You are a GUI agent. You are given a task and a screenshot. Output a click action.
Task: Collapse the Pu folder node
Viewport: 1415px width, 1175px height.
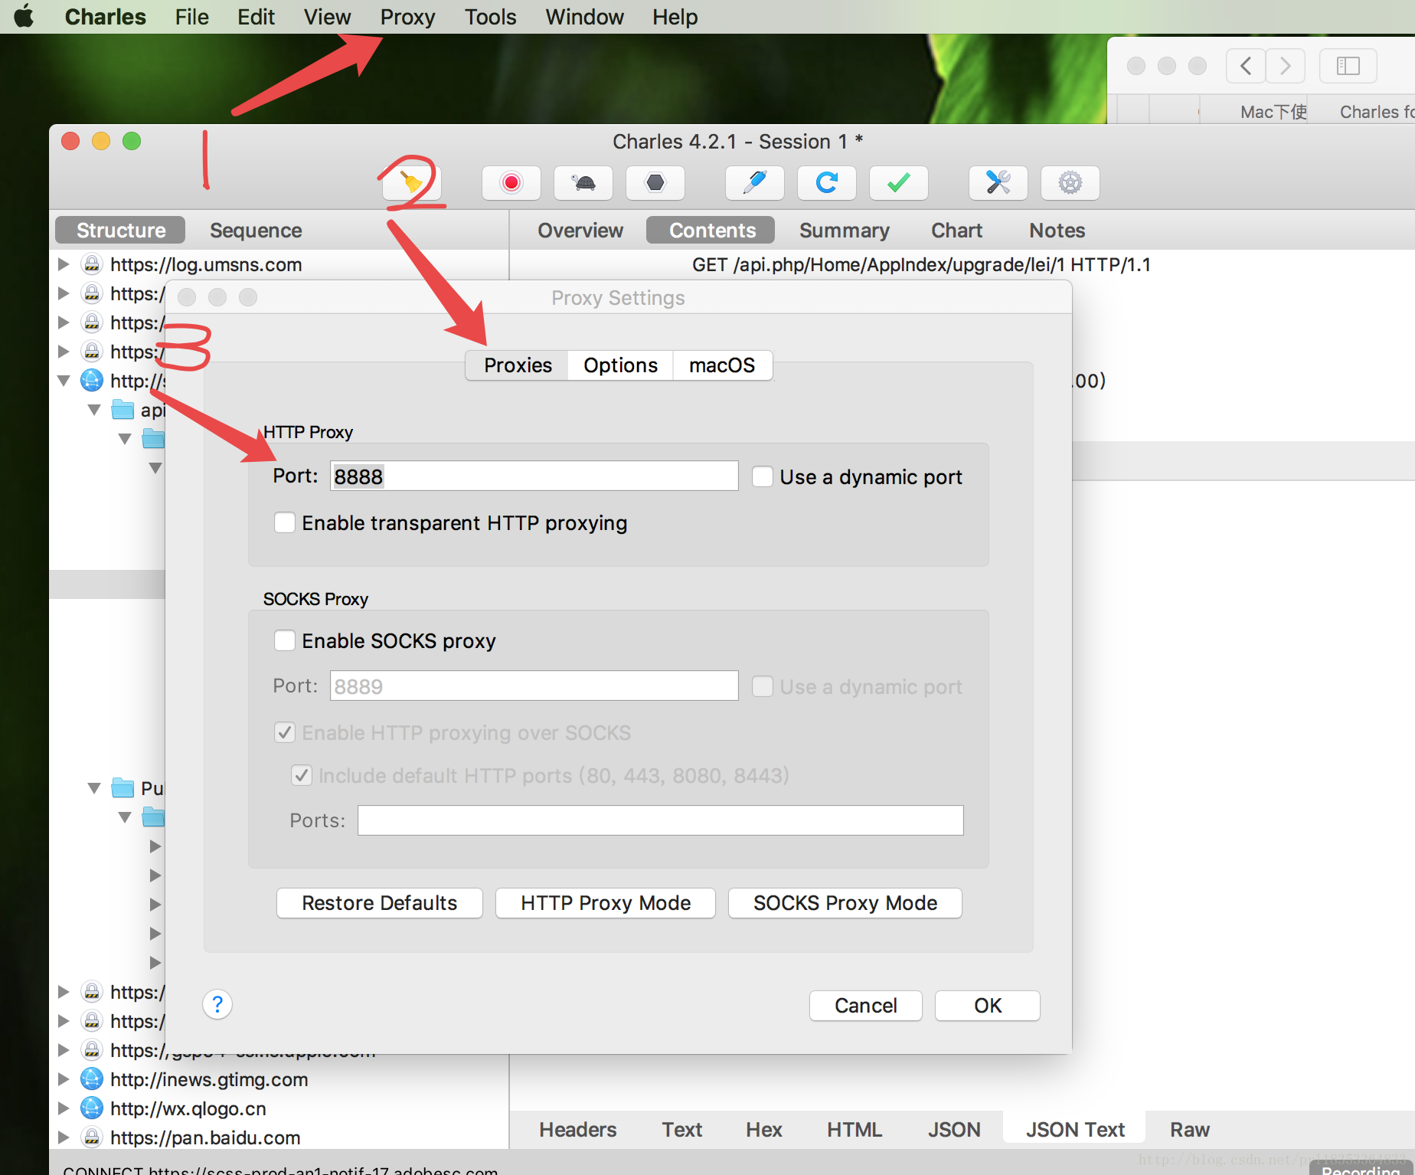coord(94,788)
